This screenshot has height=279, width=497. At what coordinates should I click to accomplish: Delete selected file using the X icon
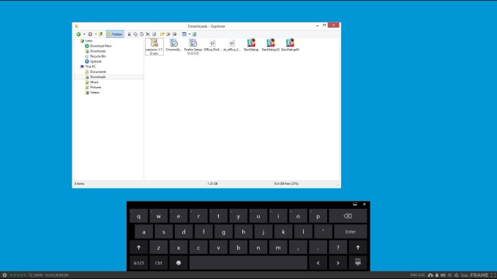point(148,34)
